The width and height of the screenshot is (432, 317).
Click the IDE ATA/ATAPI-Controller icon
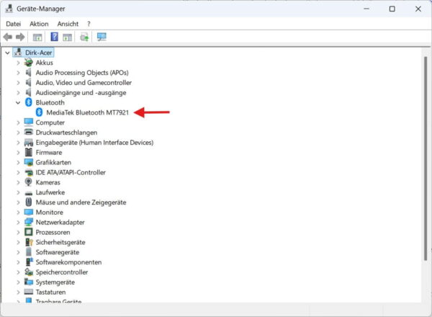(x=28, y=173)
